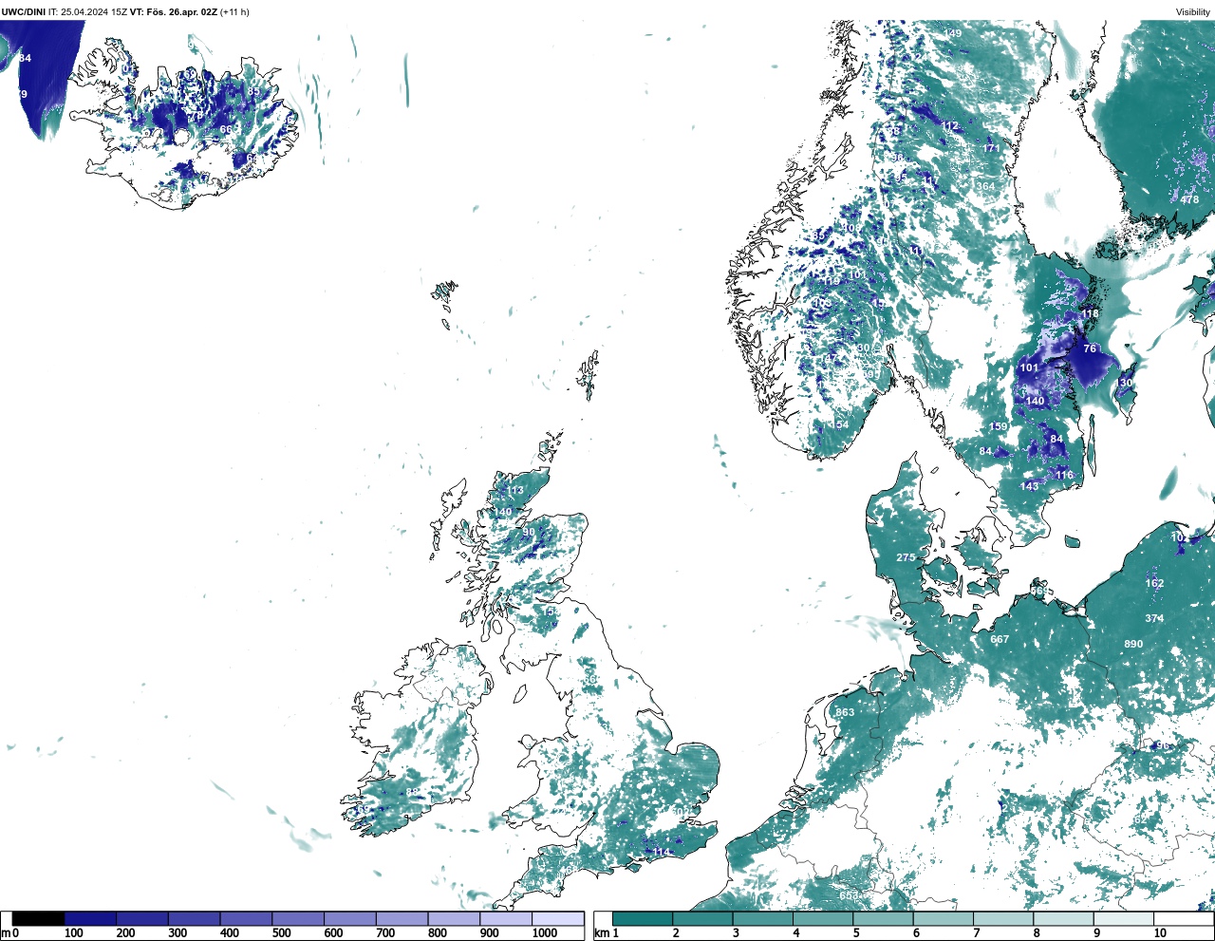Image resolution: width=1215 pixels, height=941 pixels.
Task: Click the '863' visibility value over the Netherlands
Action: pos(845,712)
